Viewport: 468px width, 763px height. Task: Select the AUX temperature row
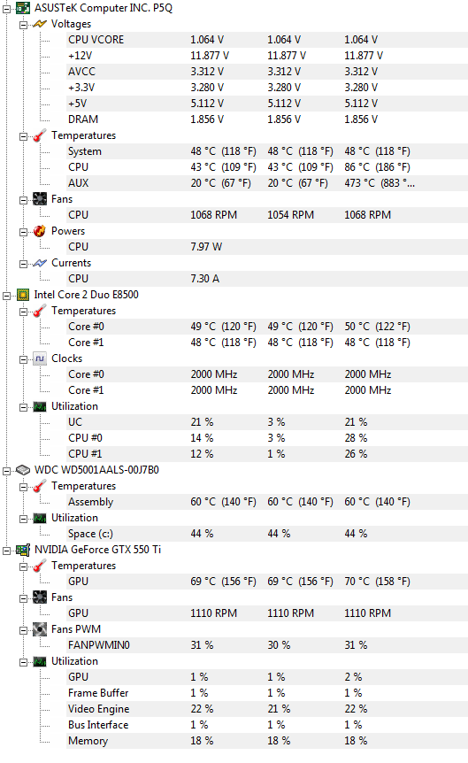pyautogui.click(x=266, y=183)
